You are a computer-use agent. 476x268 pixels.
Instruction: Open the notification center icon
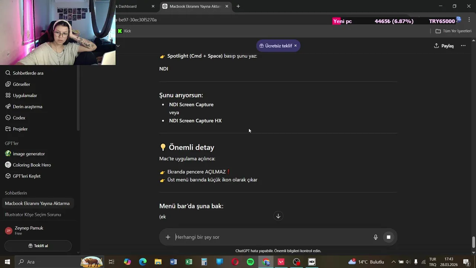466,262
